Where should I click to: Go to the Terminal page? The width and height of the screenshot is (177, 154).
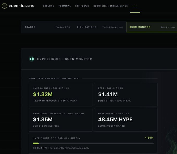(65, 6)
